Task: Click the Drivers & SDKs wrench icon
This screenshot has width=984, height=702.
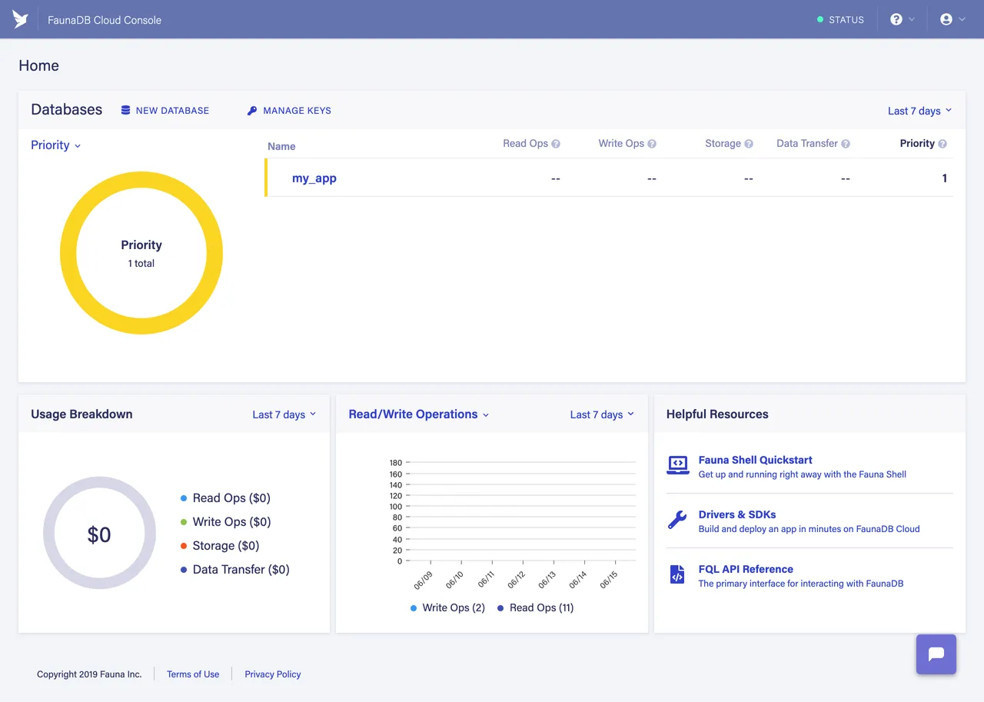Action: (677, 520)
